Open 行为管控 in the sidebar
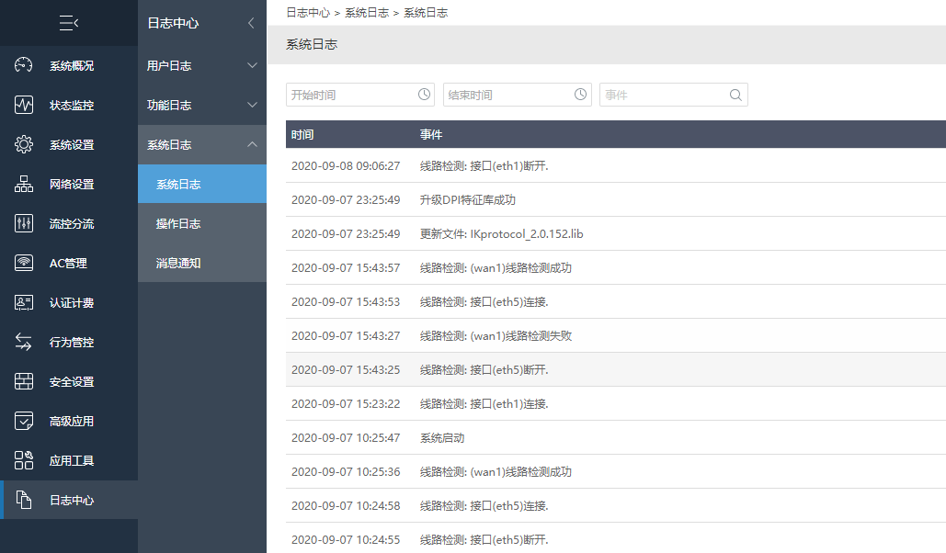The height and width of the screenshot is (553, 946). pos(69,342)
